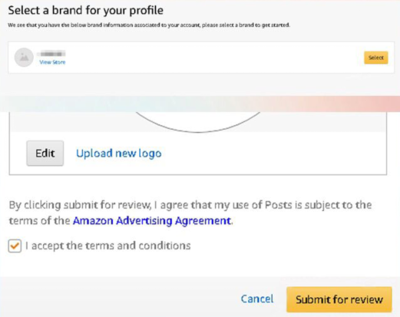Click the Edit logo button

(x=45, y=154)
